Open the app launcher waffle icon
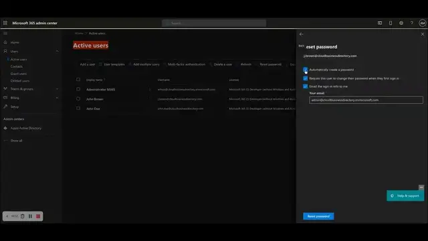Viewport: 428px width, 241px height. [5, 23]
